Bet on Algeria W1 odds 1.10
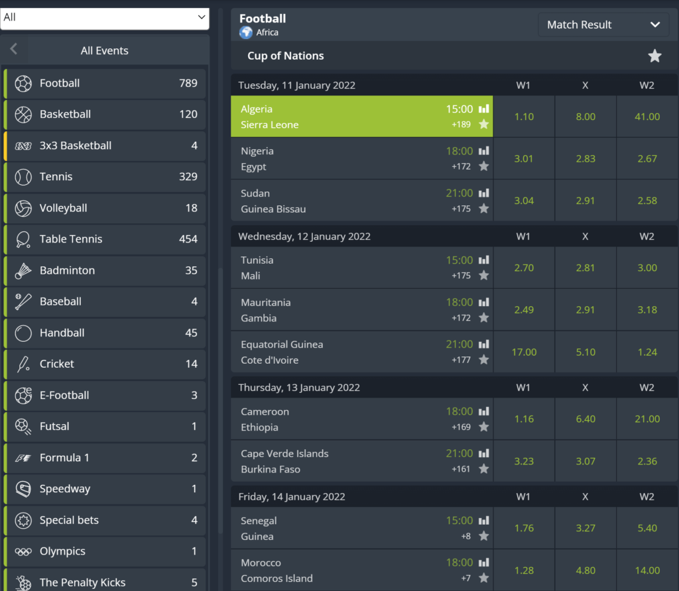Viewport: 679px width, 591px height. click(x=524, y=117)
